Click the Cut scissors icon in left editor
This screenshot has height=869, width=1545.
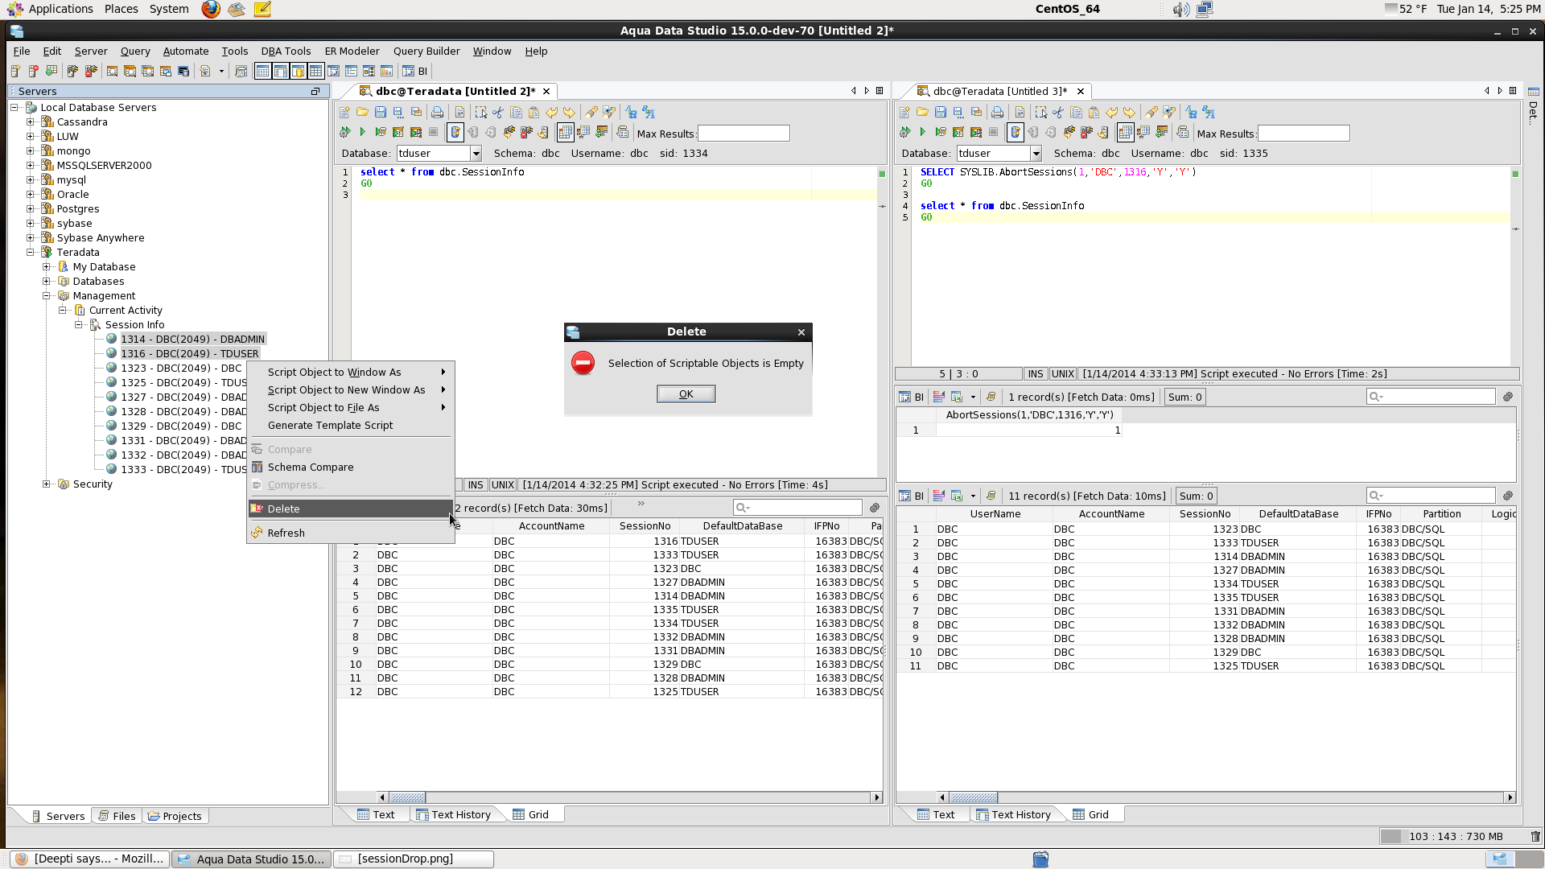point(498,113)
